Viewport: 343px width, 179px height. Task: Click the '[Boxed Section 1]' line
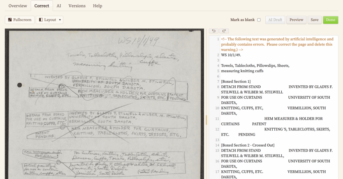point(236,82)
